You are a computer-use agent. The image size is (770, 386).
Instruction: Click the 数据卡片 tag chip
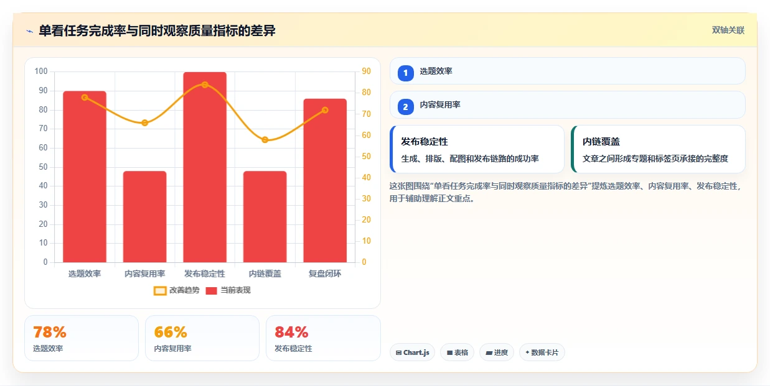(x=542, y=352)
